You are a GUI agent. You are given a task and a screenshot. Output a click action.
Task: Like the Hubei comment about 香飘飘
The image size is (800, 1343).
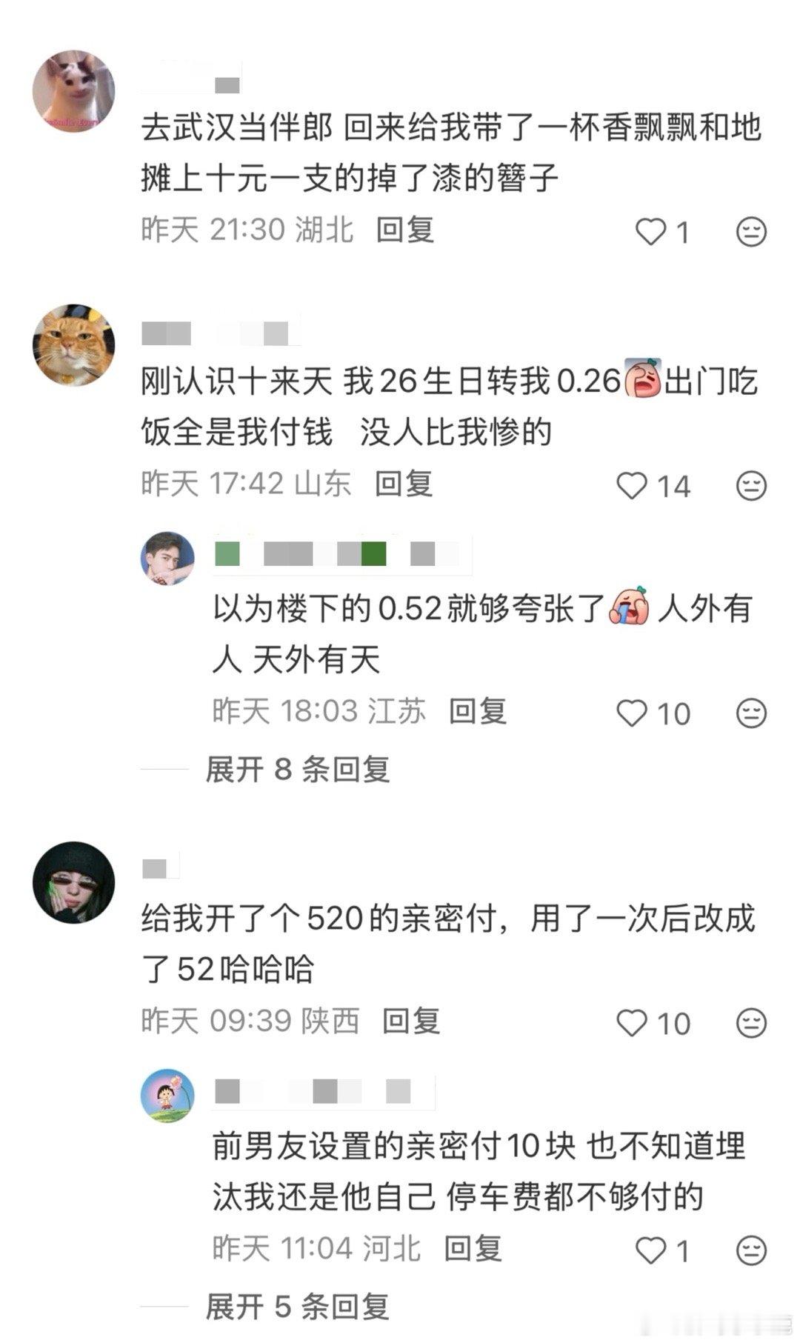click(x=652, y=232)
